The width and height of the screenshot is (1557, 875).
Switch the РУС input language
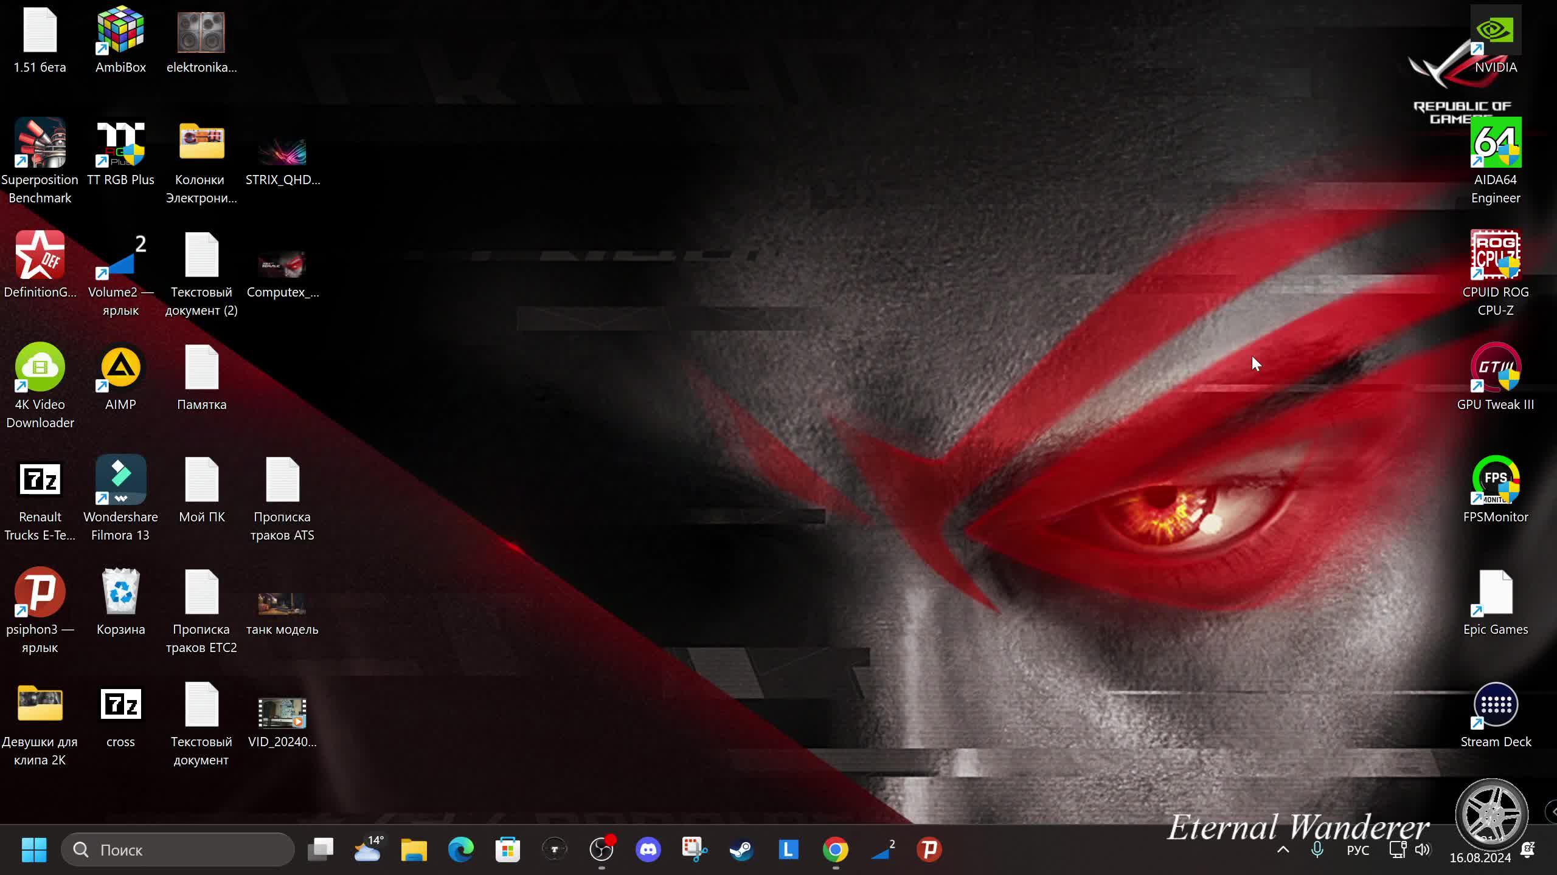click(1358, 850)
